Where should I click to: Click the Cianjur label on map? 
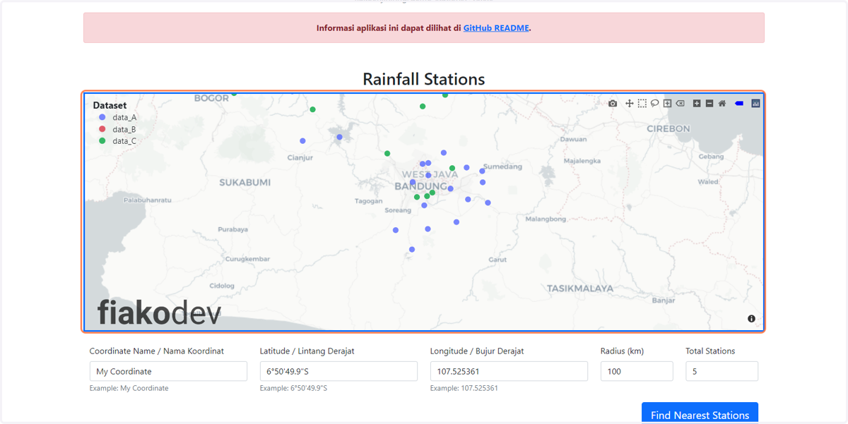(300, 158)
